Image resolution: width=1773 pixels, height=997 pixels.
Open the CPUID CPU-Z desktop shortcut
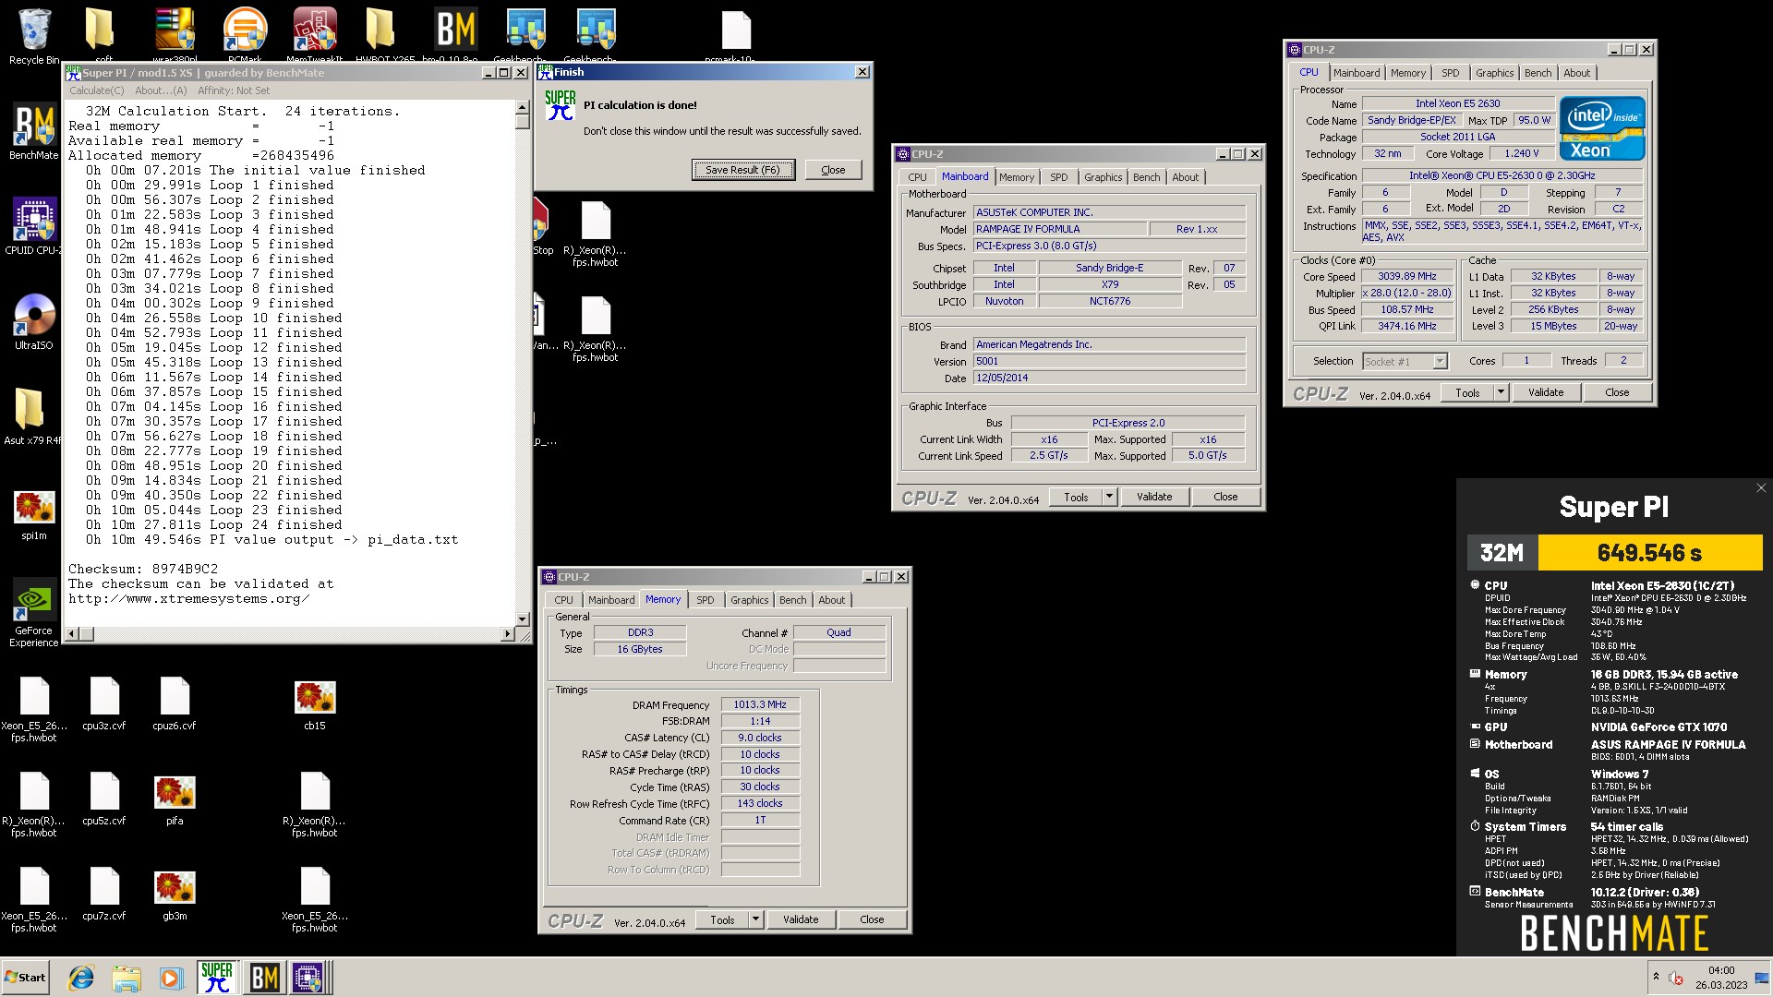[x=34, y=226]
